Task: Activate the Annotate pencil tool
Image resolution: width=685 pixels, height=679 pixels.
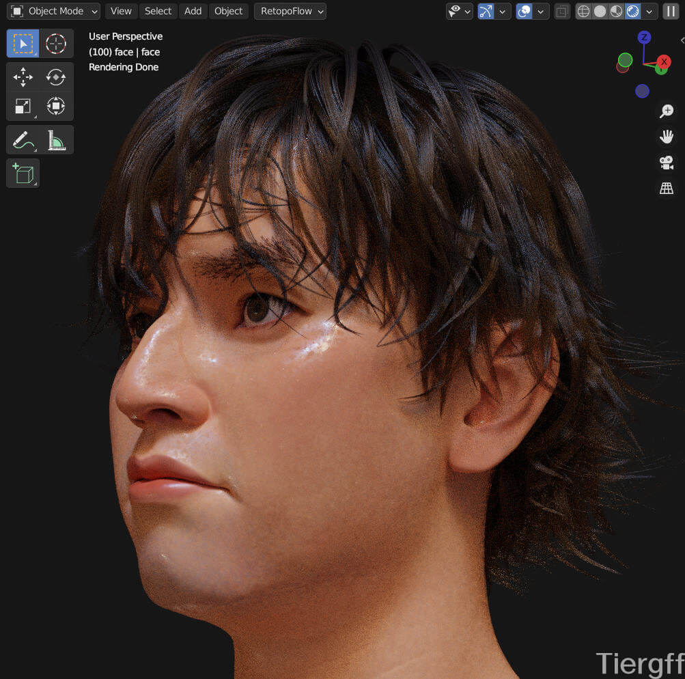Action: pyautogui.click(x=23, y=140)
